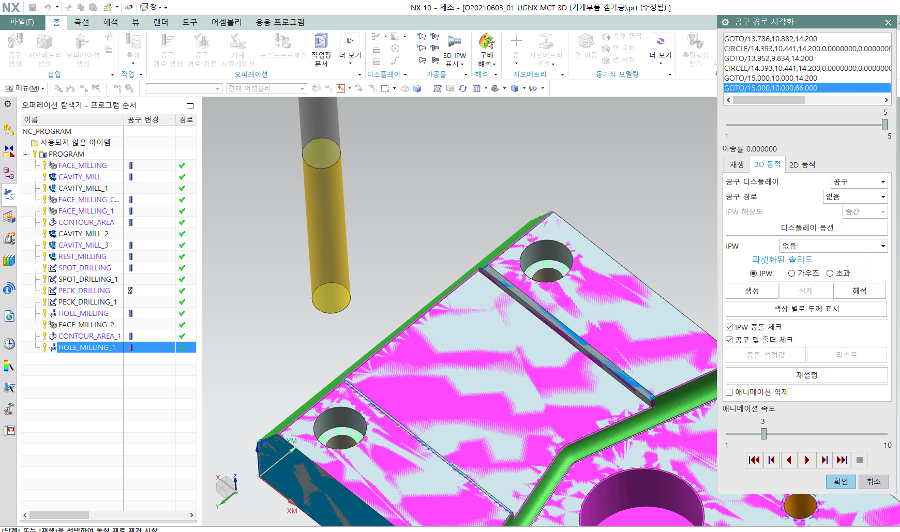Select the 초과 radio button

[830, 273]
